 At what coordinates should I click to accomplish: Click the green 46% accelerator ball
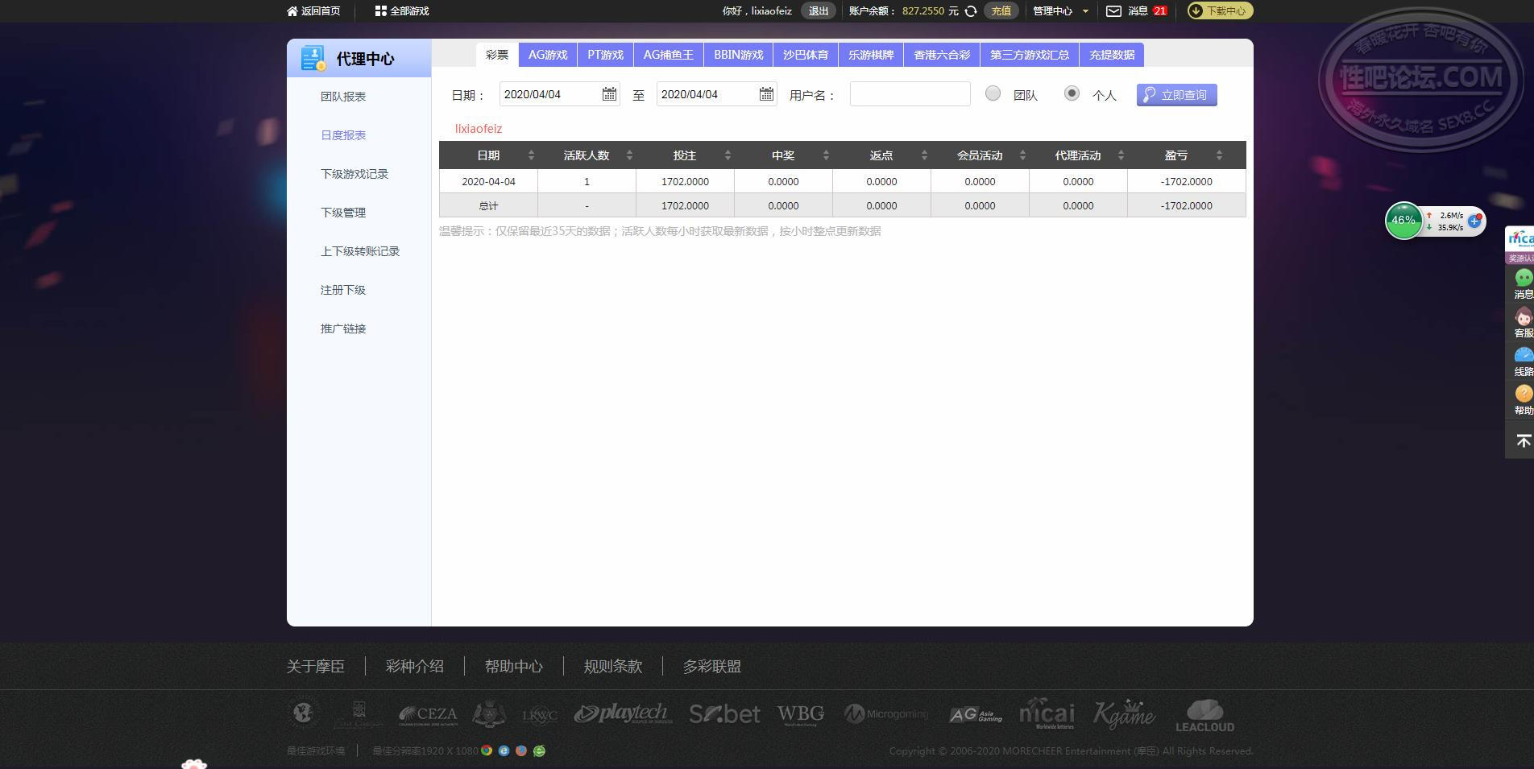(x=1403, y=221)
